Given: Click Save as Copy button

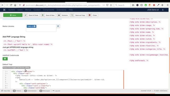Looking at the screenshot, I should [78, 15].
